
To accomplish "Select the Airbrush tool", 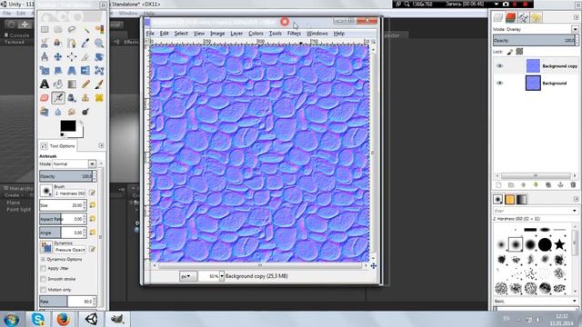I will pyautogui.click(x=58, y=98).
